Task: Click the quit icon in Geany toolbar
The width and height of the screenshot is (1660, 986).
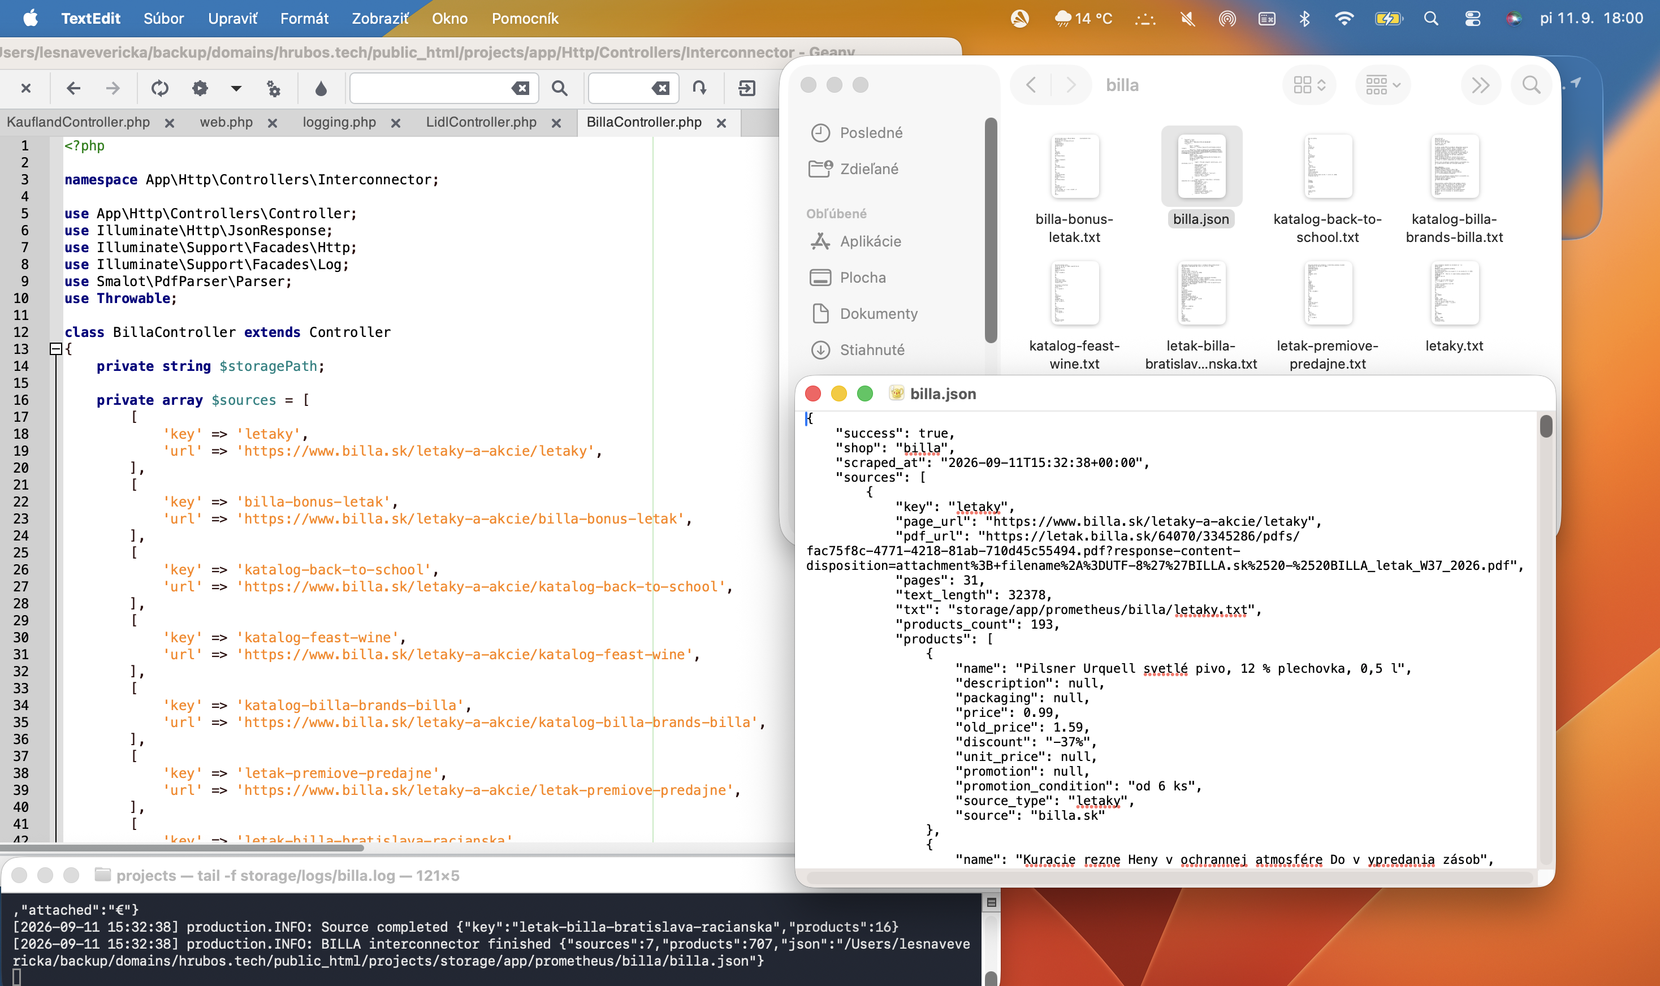Action: pyautogui.click(x=747, y=88)
